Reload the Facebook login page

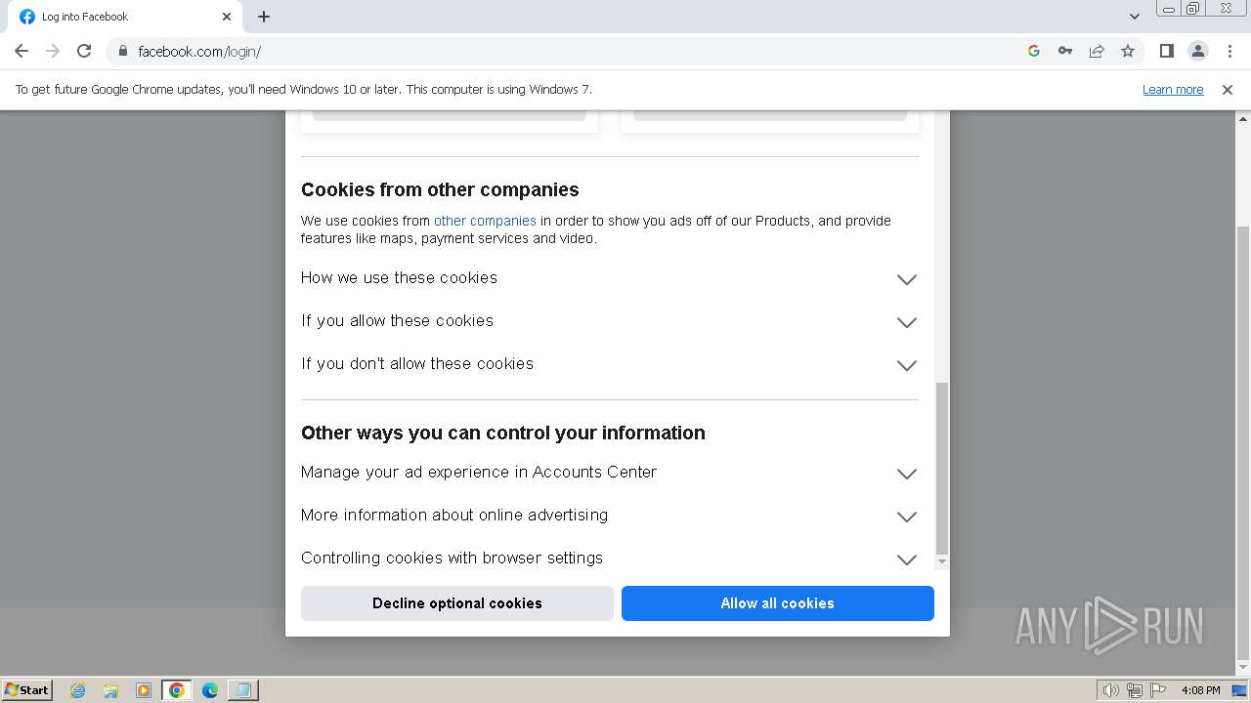point(84,51)
